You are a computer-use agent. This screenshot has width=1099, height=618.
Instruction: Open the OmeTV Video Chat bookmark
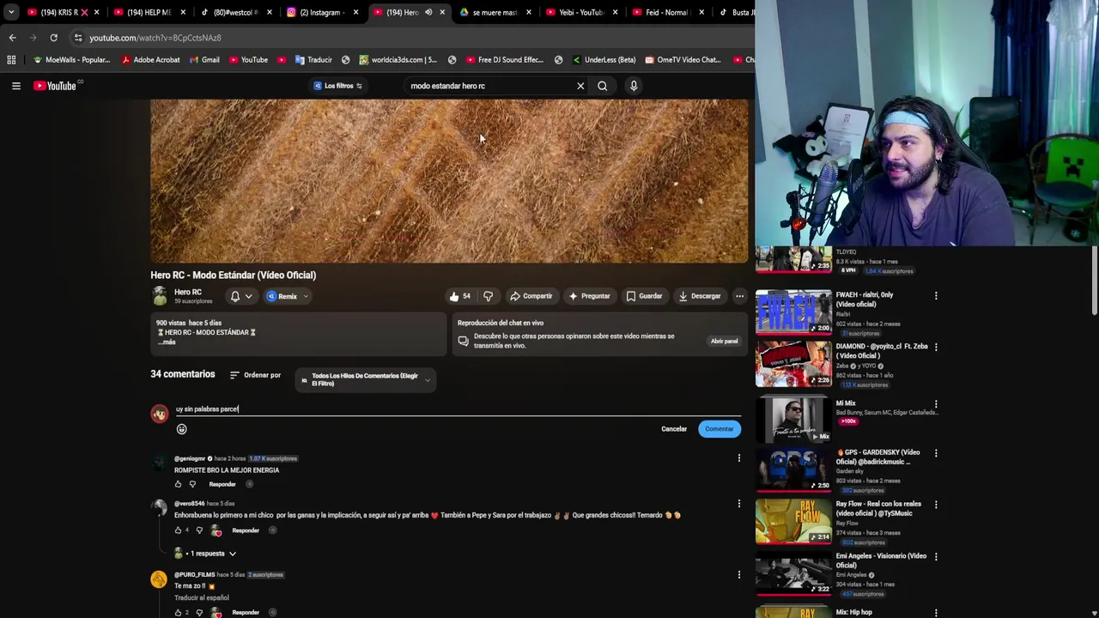click(x=683, y=60)
